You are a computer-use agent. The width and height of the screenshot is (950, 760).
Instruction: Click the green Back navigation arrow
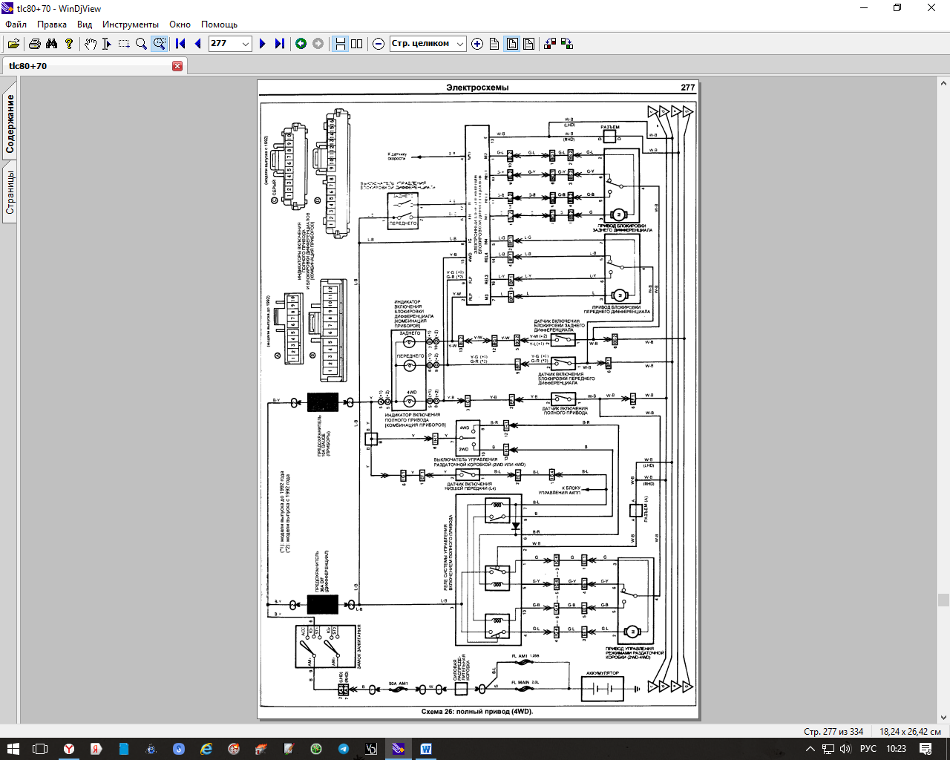301,44
